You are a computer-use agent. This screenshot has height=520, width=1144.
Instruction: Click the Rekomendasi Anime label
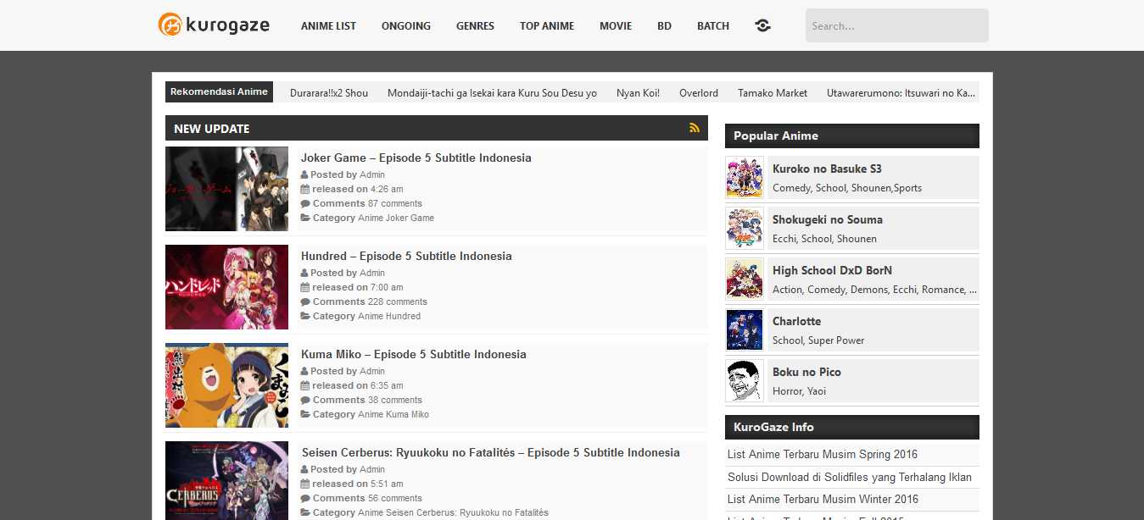[219, 91]
